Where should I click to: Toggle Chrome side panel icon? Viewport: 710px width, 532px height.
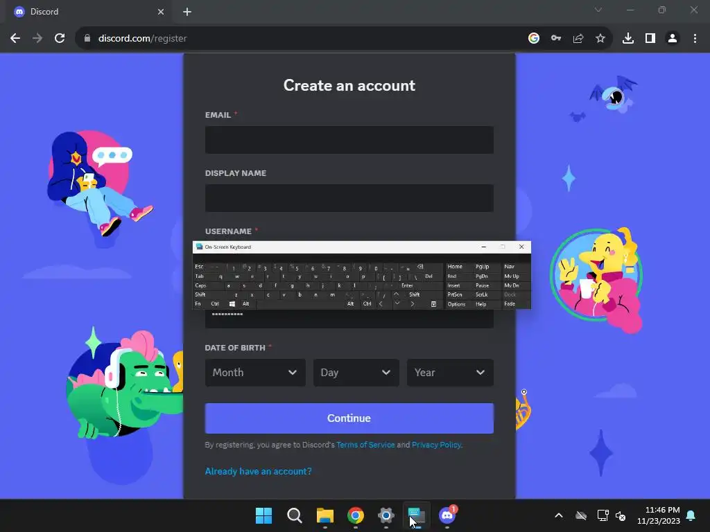point(650,39)
